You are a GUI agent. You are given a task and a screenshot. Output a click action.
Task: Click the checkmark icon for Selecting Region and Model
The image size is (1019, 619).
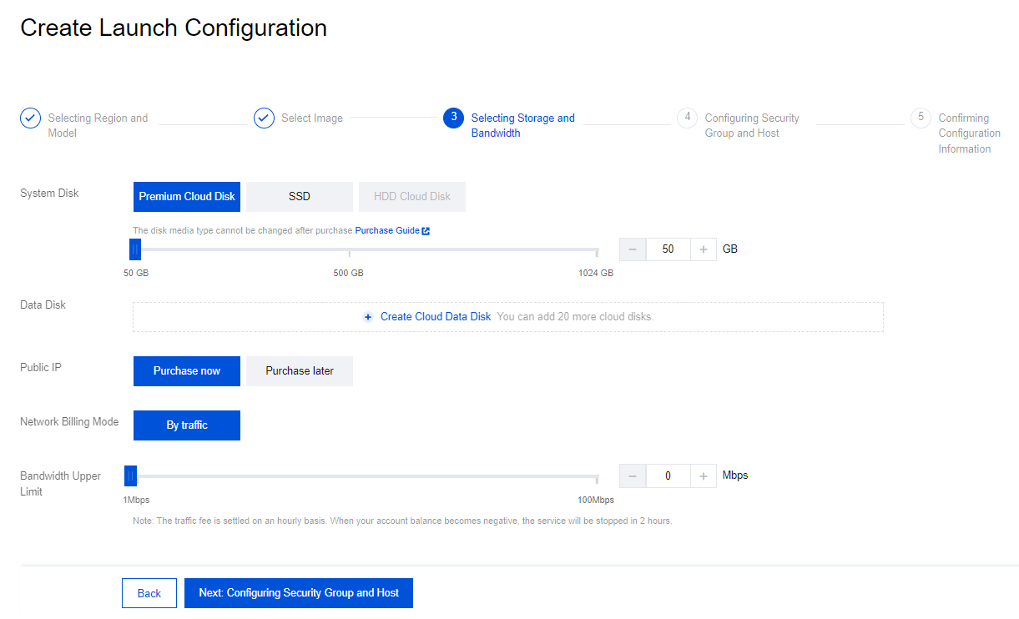30,118
